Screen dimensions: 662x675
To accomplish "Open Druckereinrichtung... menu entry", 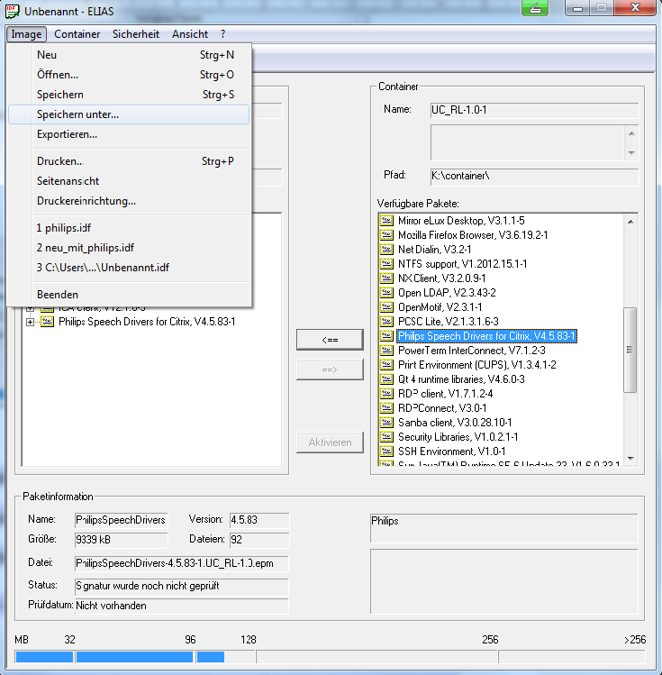I will pyautogui.click(x=129, y=201).
